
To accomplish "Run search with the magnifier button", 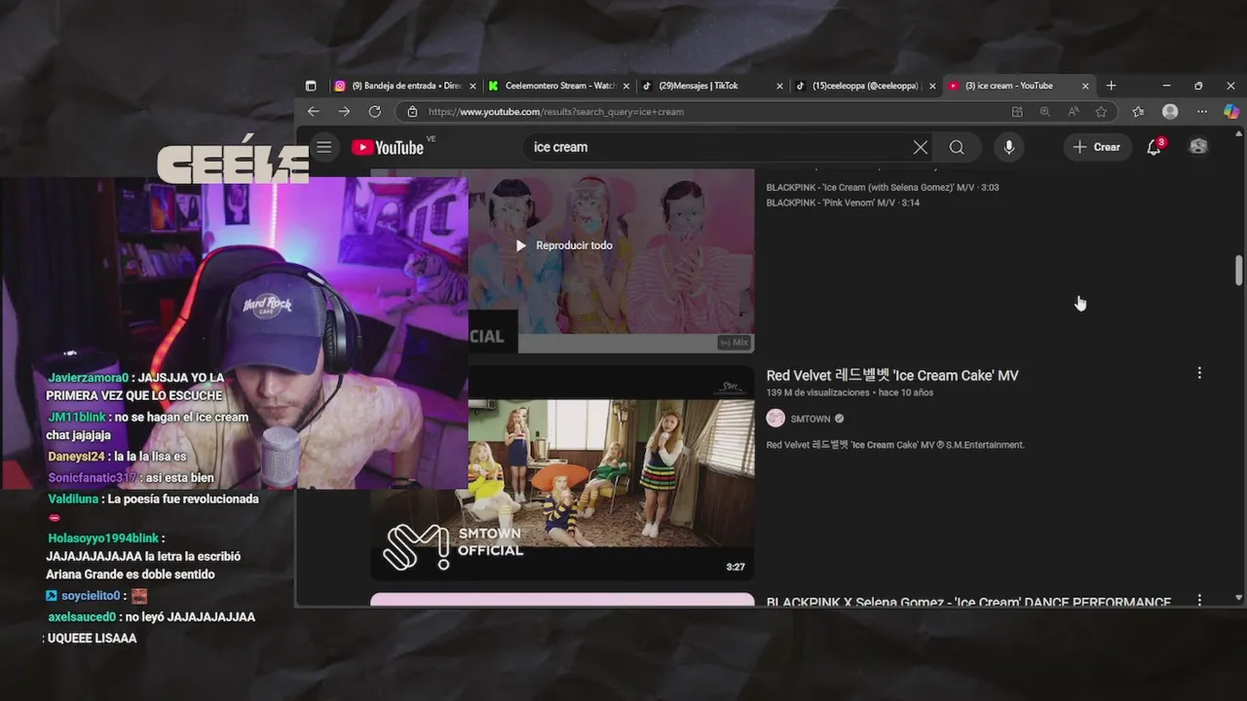I will point(957,147).
